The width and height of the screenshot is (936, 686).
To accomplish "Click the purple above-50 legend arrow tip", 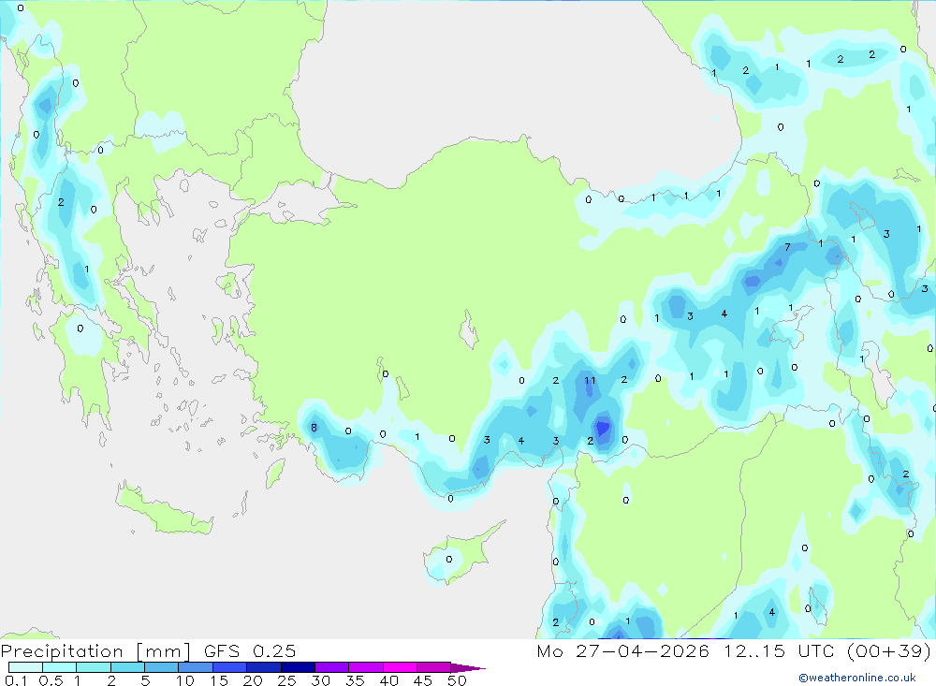I will [x=467, y=667].
